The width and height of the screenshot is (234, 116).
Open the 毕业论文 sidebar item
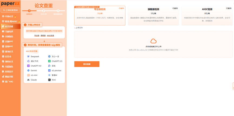[10, 17]
